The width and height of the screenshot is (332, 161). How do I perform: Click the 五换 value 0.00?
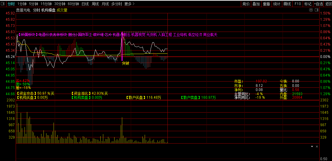(296, 86)
